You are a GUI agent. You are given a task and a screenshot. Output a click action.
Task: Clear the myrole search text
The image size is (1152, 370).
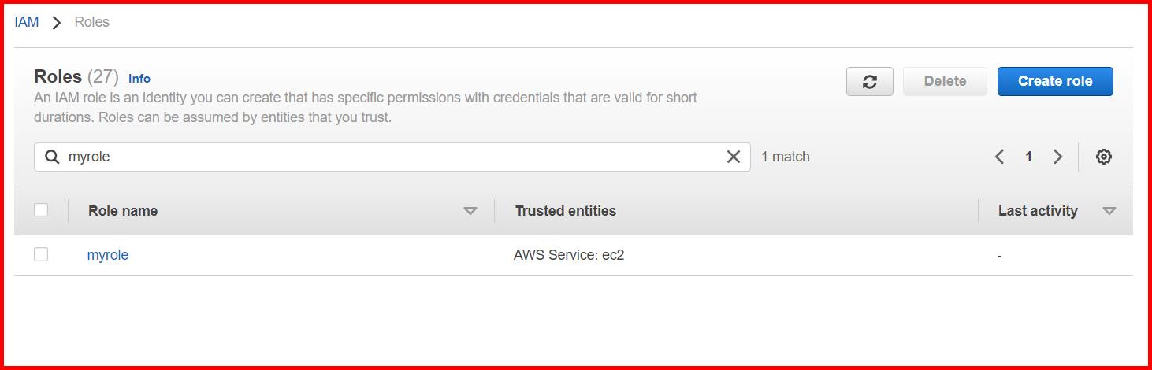tap(733, 157)
